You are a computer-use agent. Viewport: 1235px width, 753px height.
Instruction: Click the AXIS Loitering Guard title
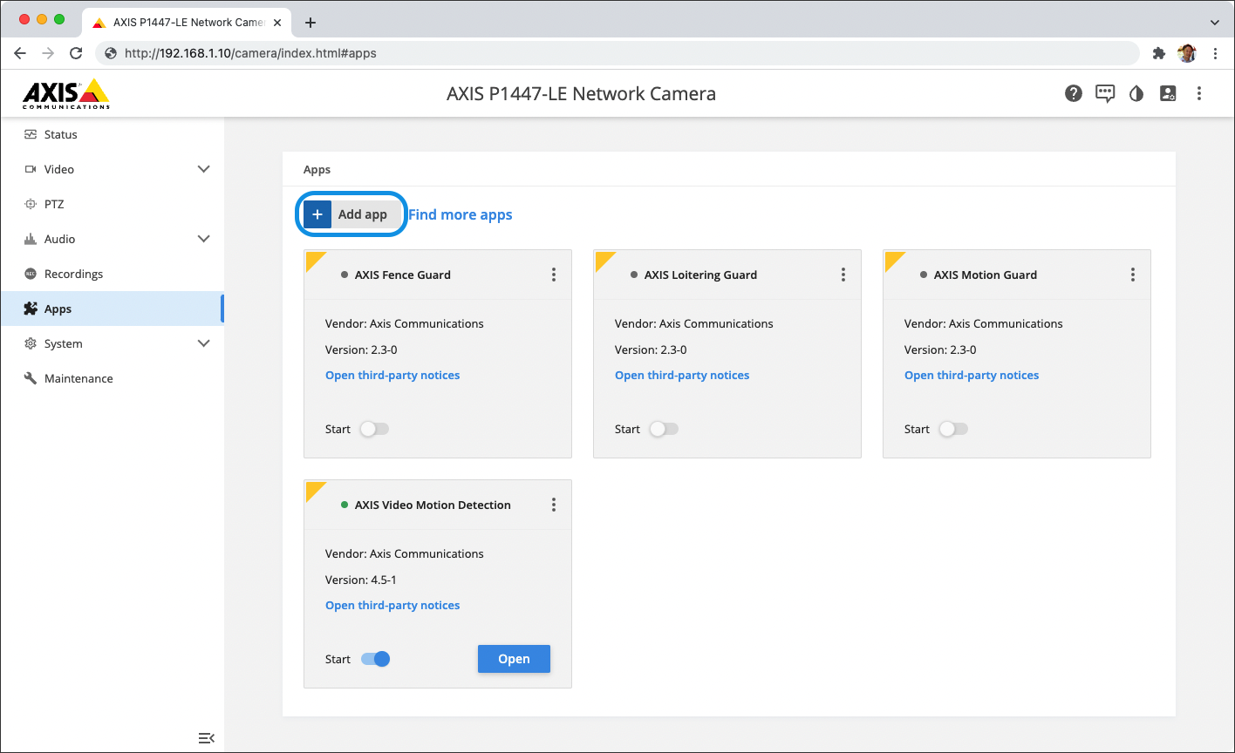pyautogui.click(x=700, y=275)
